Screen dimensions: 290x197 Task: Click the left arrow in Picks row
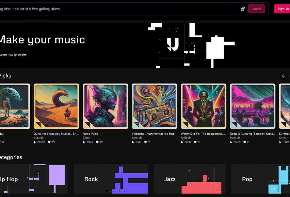pos(283,76)
